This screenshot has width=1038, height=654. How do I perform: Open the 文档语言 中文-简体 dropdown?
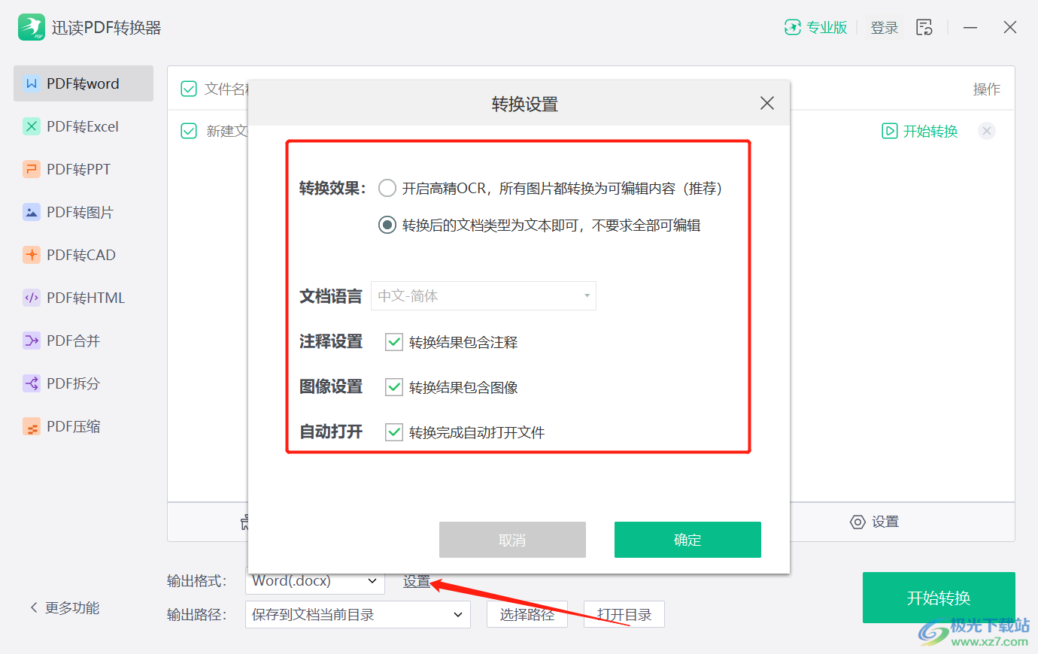pos(484,295)
